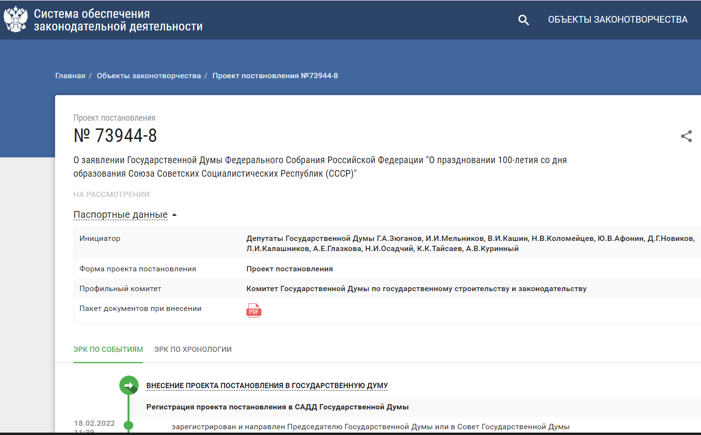Open the PDF document package icon
The height and width of the screenshot is (435, 701).
(254, 310)
